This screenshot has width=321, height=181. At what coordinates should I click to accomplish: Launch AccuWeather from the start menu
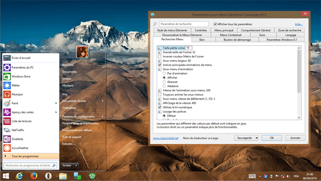[x=19, y=148]
